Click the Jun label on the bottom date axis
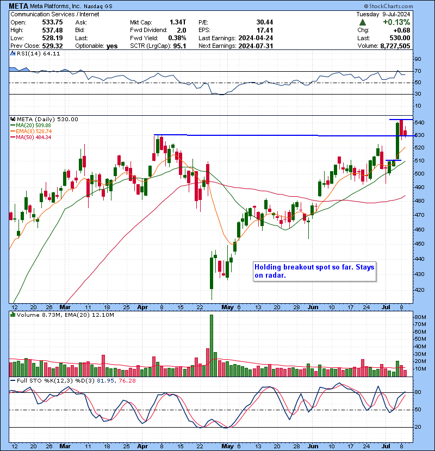This screenshot has height=451, width=435. tap(313, 446)
